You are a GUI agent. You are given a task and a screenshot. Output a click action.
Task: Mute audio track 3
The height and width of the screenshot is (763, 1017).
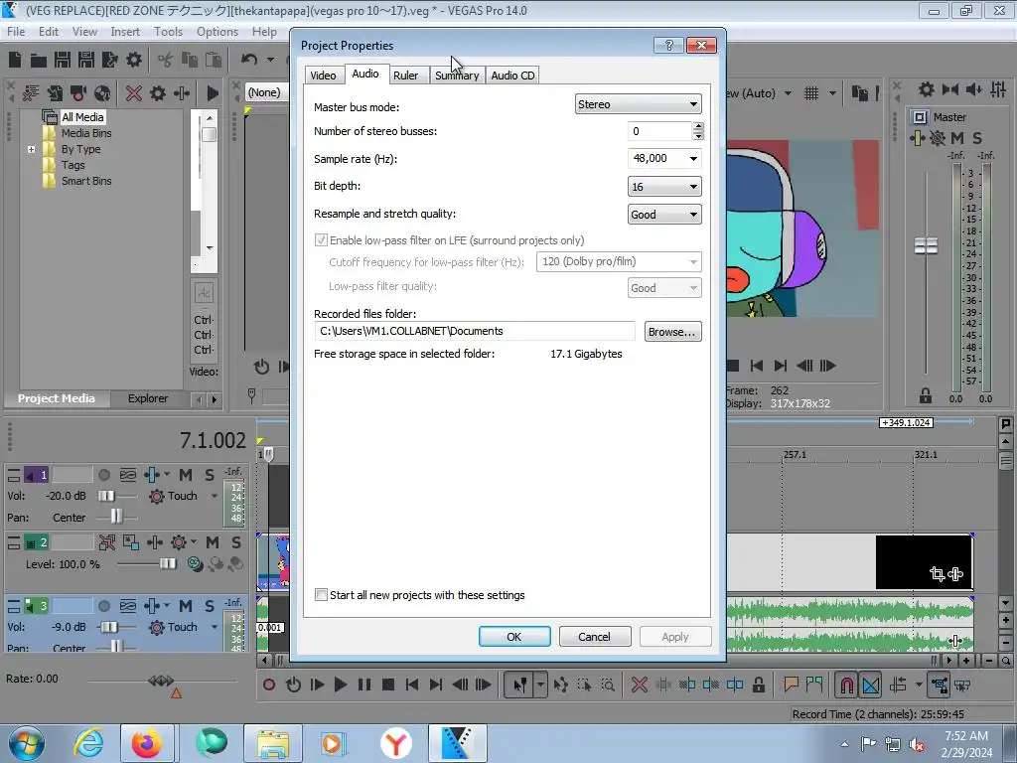(186, 606)
